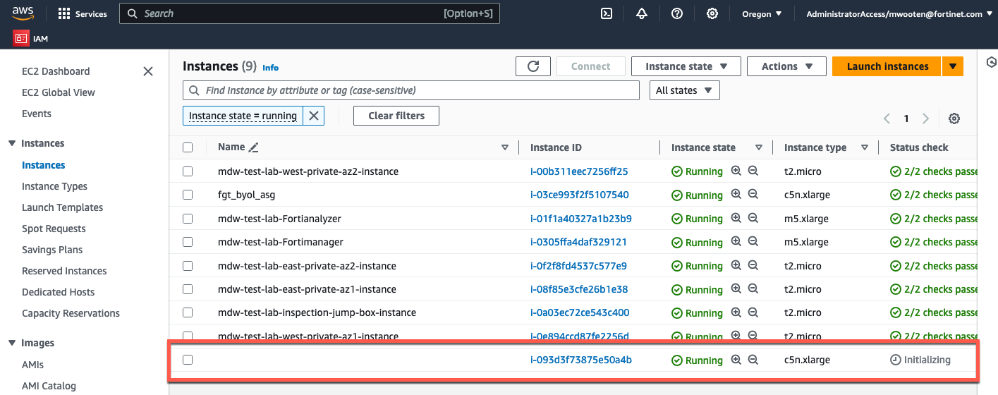Open Spot Requests page
The height and width of the screenshot is (395, 998).
[54, 229]
